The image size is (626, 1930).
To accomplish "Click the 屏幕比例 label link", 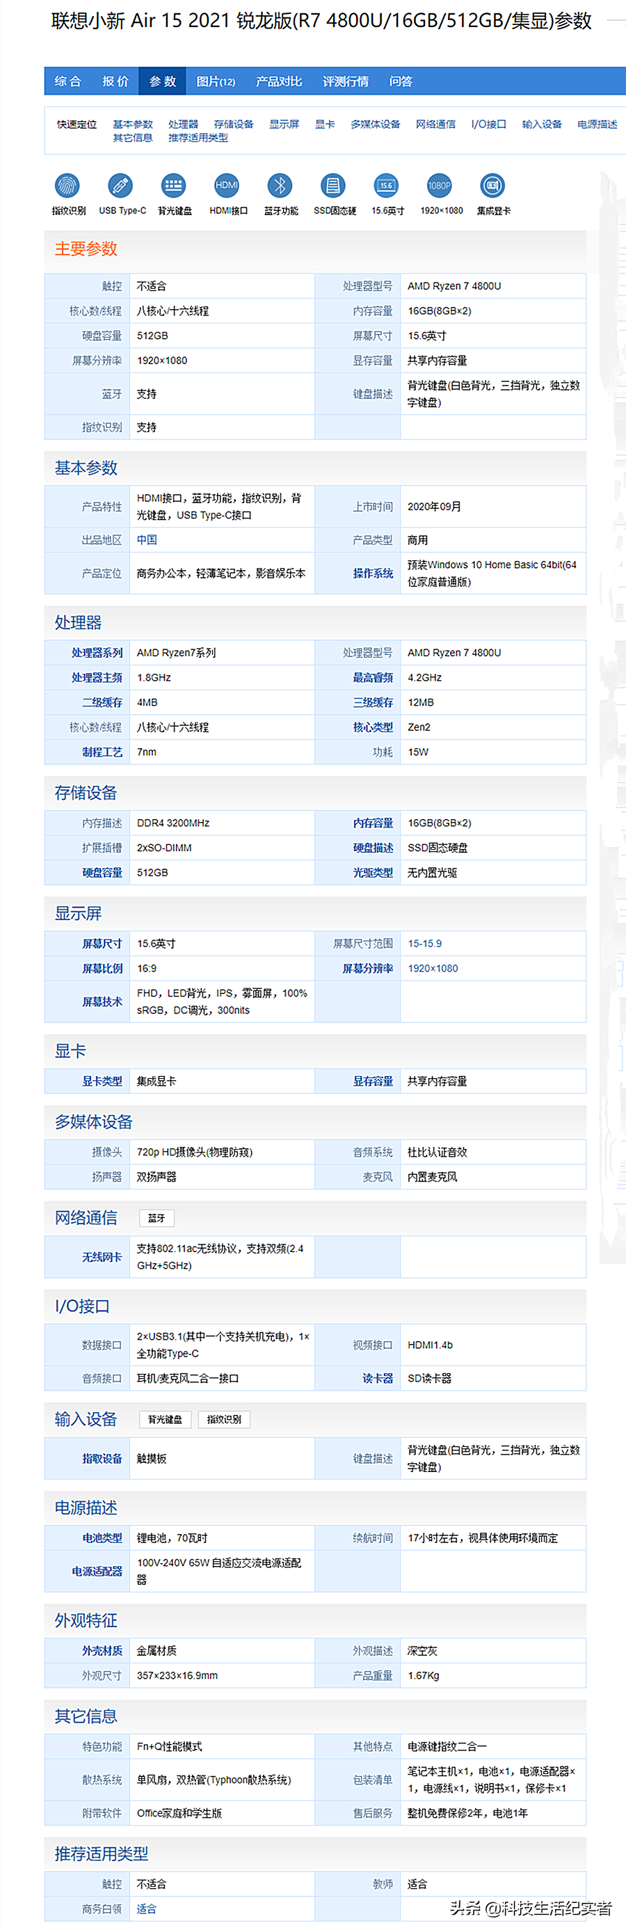I will pos(102,968).
